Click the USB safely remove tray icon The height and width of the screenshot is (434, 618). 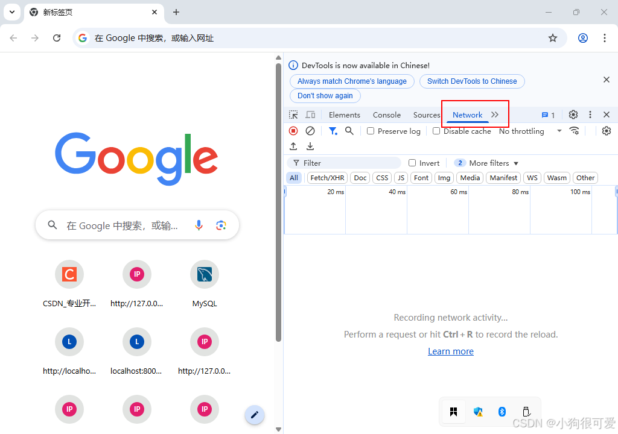tap(526, 412)
